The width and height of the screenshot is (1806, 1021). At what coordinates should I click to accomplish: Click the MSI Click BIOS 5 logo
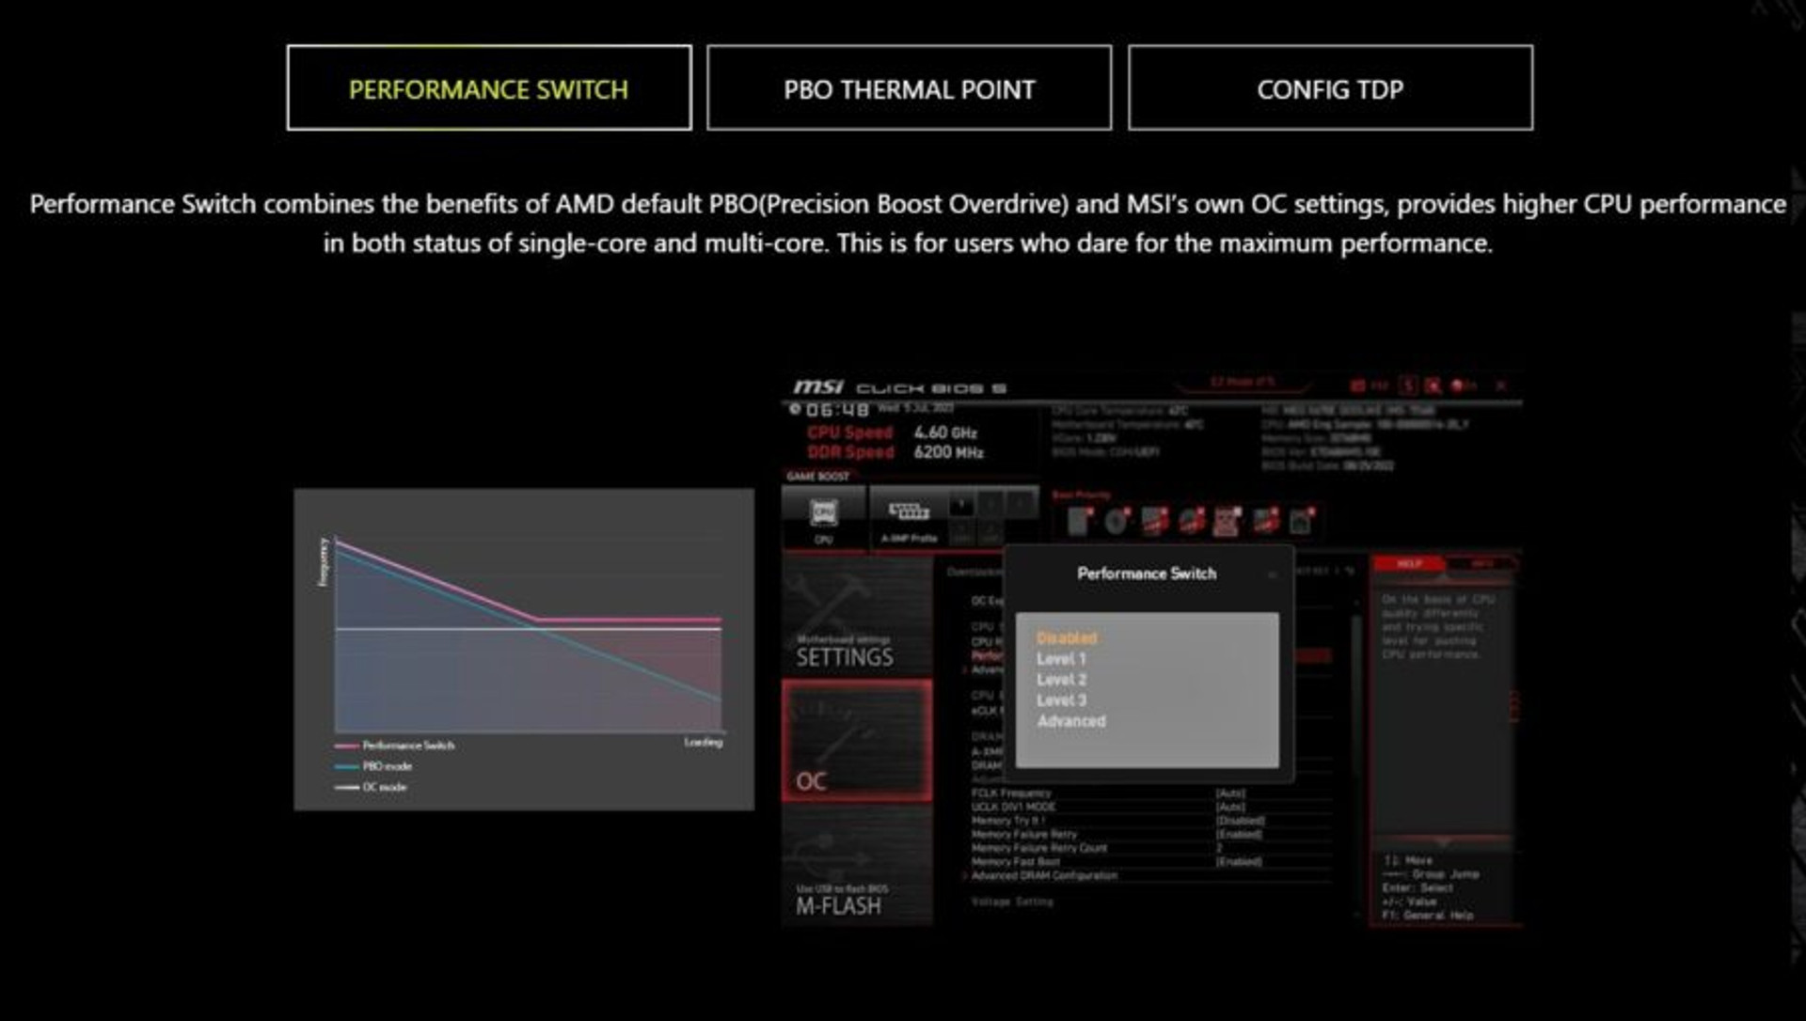tap(899, 387)
